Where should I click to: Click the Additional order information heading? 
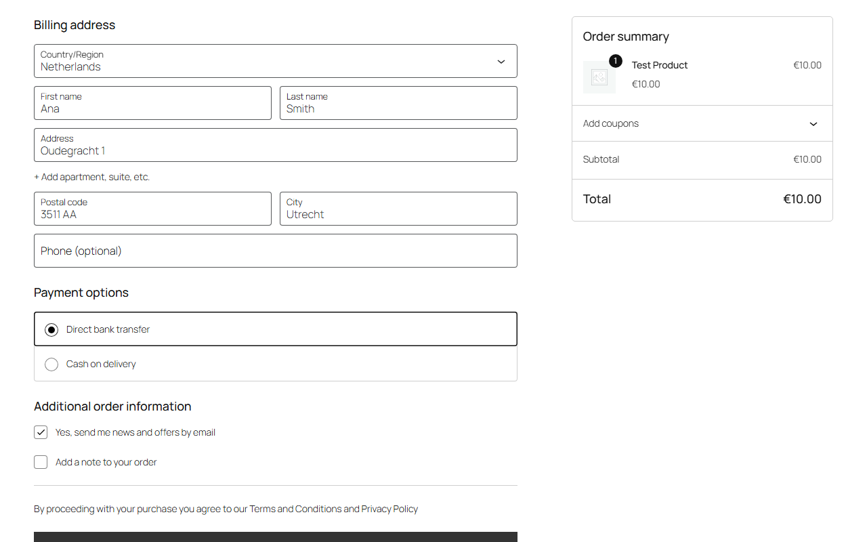(112, 406)
